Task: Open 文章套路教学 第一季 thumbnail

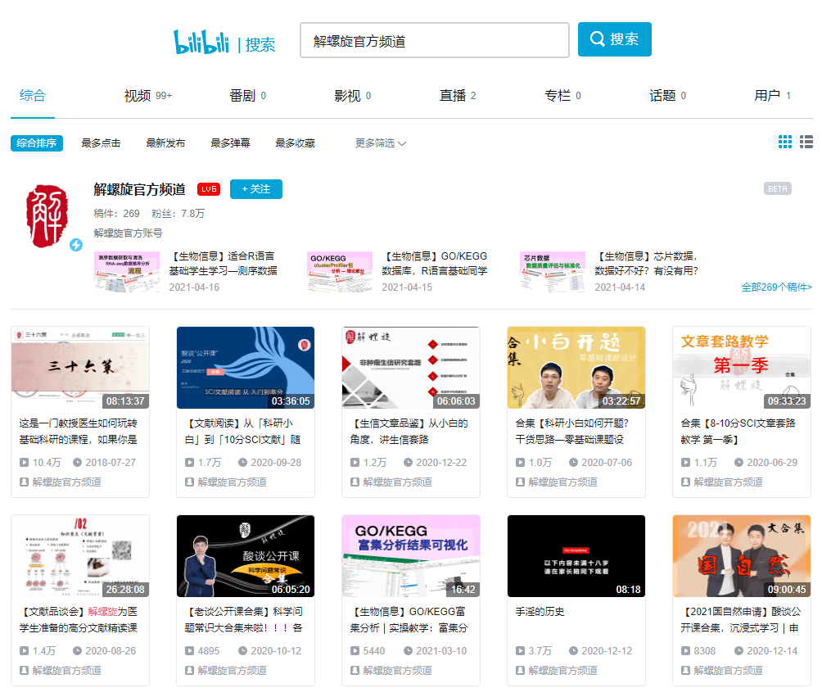Action: pos(742,368)
